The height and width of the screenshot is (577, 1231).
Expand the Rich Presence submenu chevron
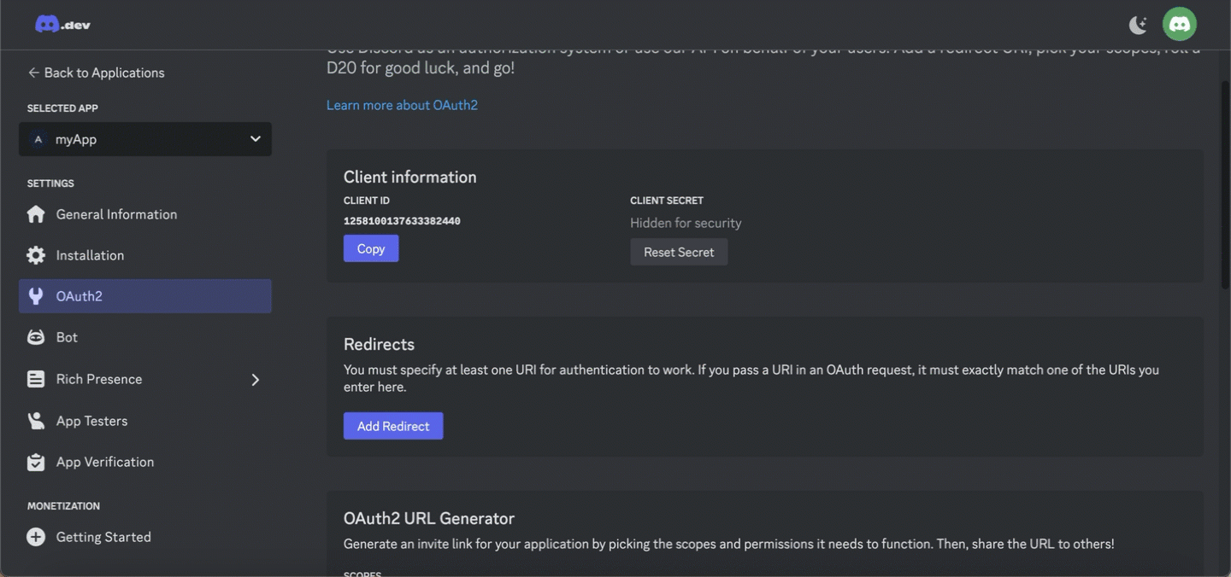point(255,380)
